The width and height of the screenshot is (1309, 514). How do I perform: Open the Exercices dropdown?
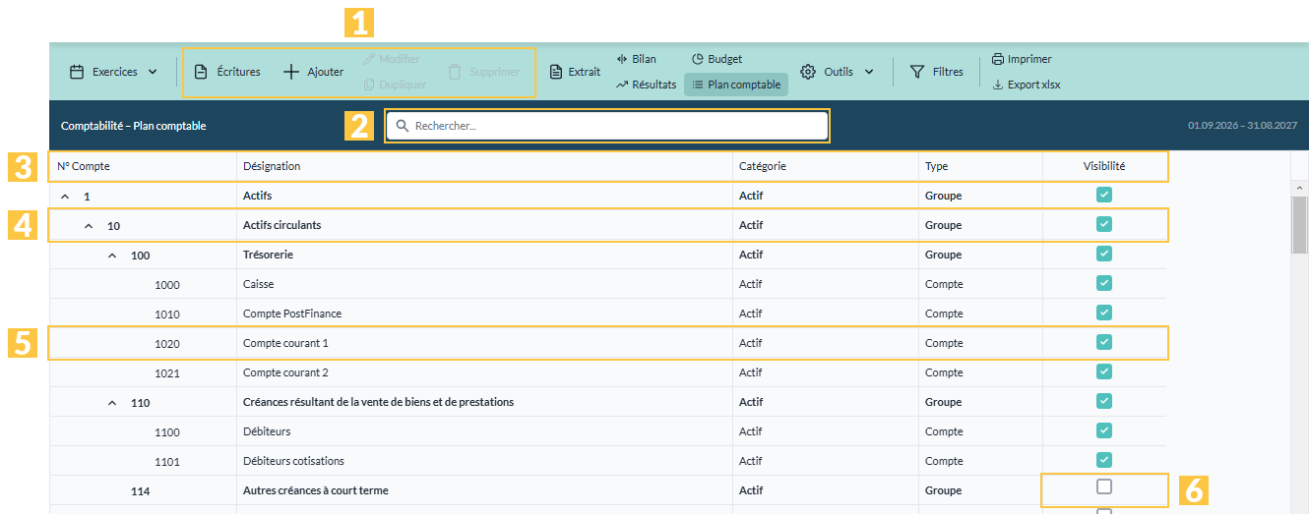(113, 72)
